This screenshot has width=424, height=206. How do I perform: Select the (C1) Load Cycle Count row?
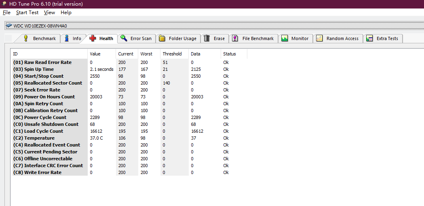tap(130, 131)
